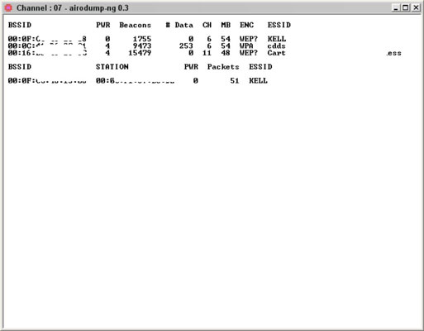Click the WPA encryption value

246,46
